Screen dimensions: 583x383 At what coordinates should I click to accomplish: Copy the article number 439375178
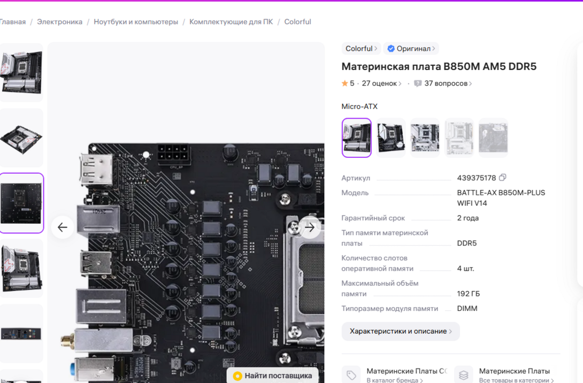502,178
